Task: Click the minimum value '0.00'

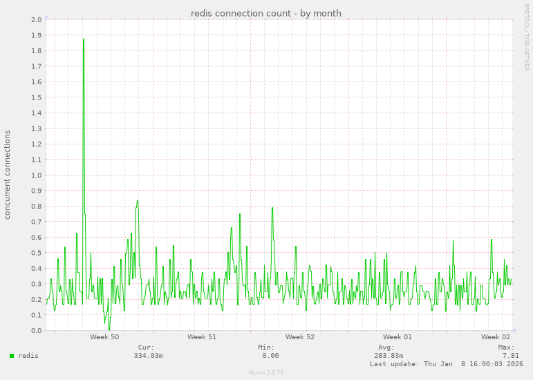Action: [270, 356]
